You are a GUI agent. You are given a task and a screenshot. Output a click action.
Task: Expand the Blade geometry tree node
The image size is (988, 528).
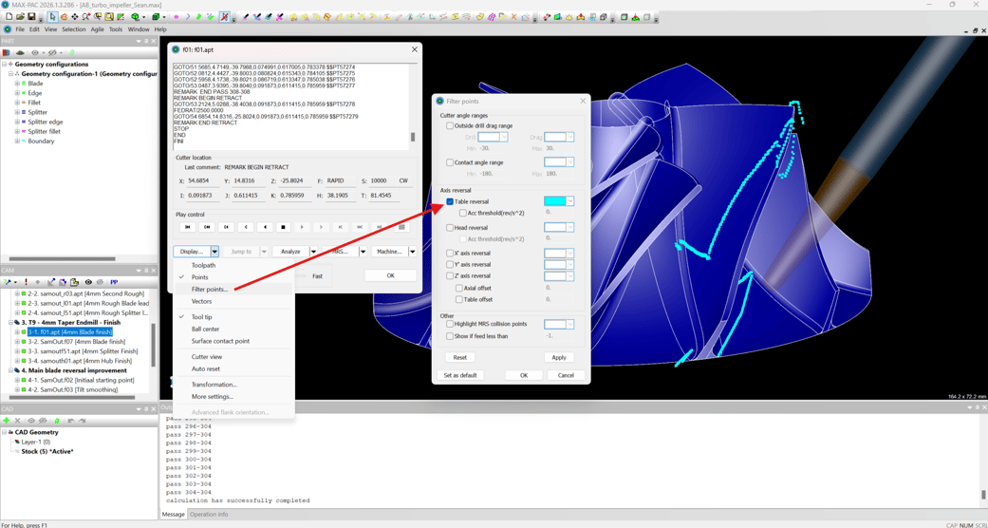coord(17,84)
